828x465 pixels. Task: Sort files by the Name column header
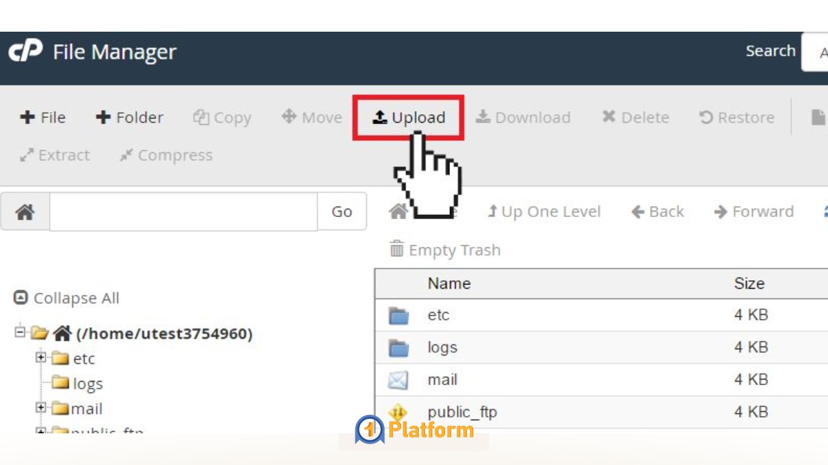[448, 283]
